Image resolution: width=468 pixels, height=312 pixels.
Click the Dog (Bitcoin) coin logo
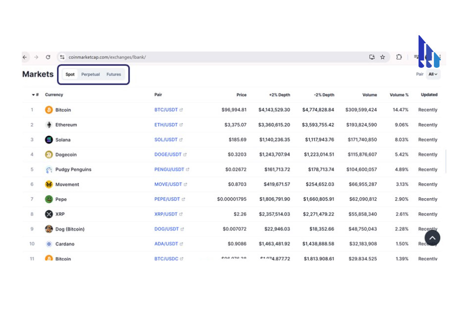click(x=48, y=229)
